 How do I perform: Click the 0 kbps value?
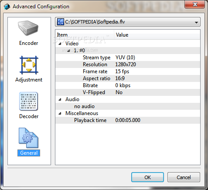(123, 85)
